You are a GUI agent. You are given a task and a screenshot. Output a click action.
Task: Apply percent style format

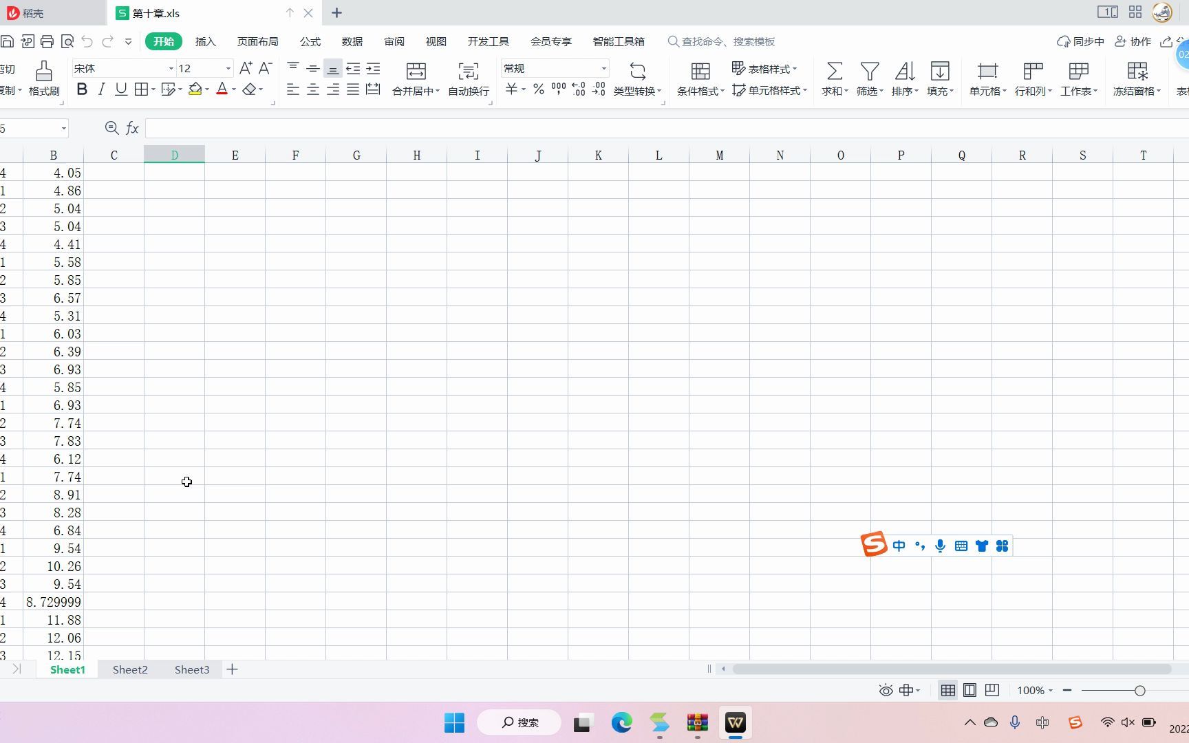point(539,89)
